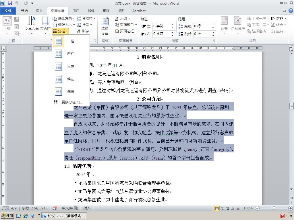Switch to References (引用) tab
294x220 pixels.
[x=76, y=11]
